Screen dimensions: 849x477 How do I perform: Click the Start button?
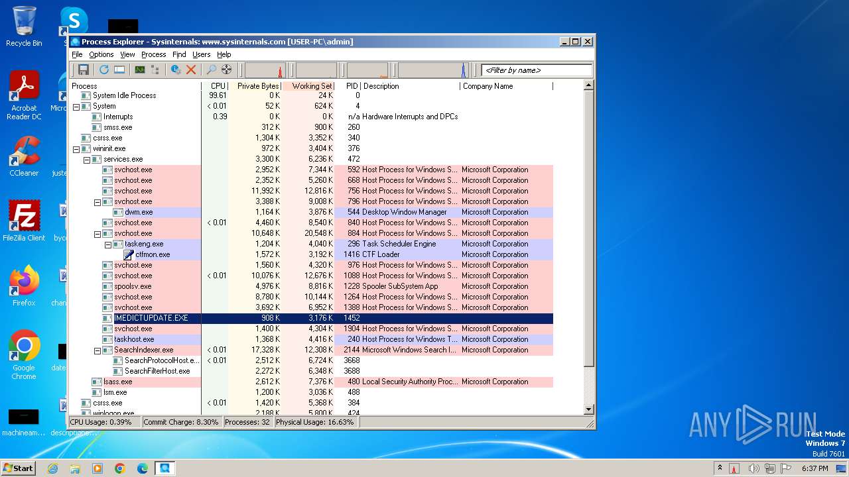coord(18,468)
